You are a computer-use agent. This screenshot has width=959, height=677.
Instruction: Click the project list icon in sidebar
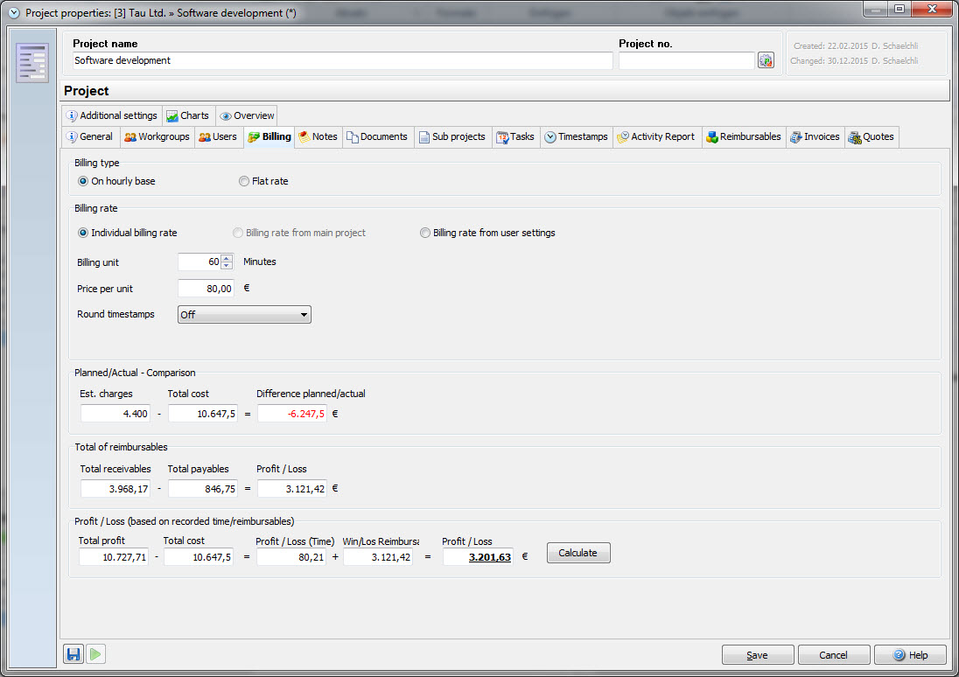tap(32, 62)
